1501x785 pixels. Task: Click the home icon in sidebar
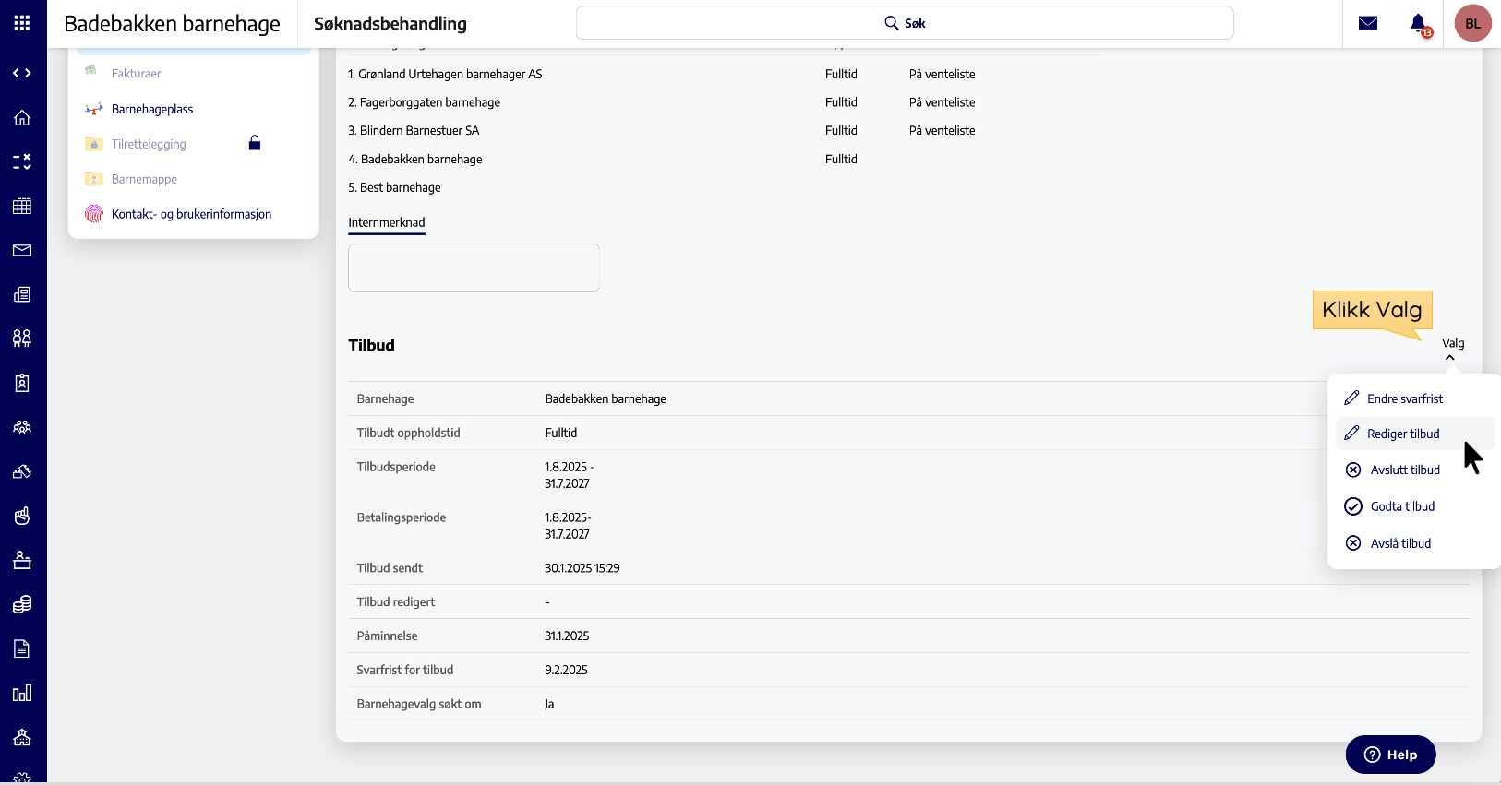22,117
